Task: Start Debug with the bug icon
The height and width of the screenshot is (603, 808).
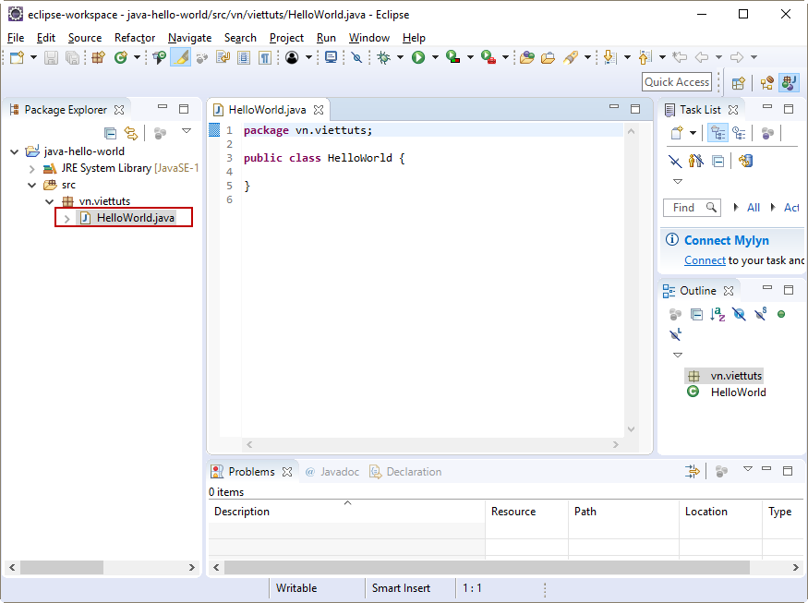Action: tap(383, 57)
